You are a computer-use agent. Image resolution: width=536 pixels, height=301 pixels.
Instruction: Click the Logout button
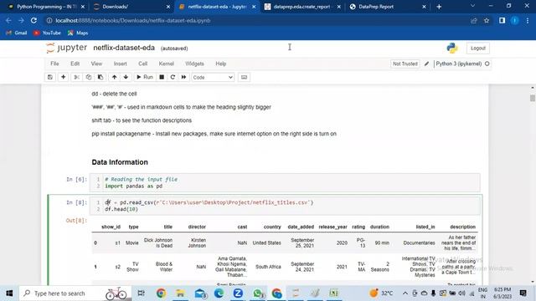(x=478, y=48)
